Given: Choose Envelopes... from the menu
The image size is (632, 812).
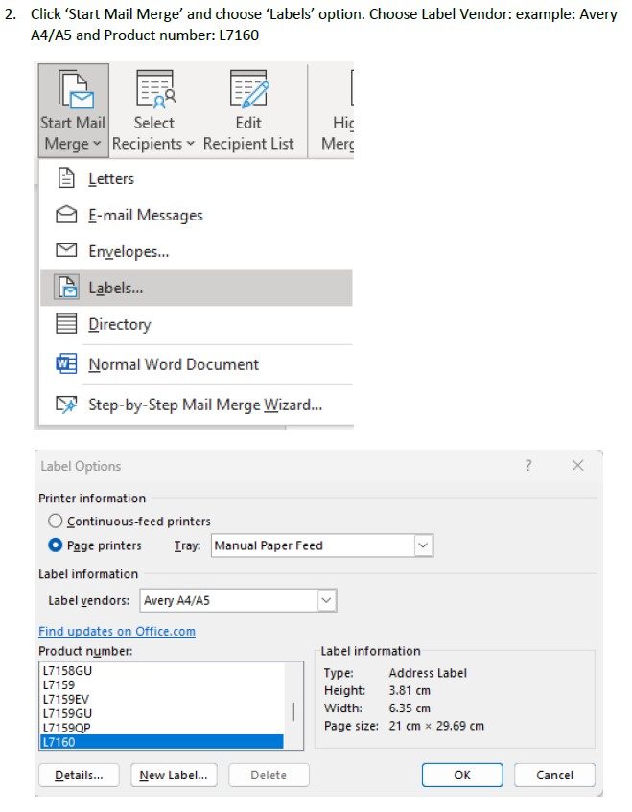Looking at the screenshot, I should [x=197, y=250].
